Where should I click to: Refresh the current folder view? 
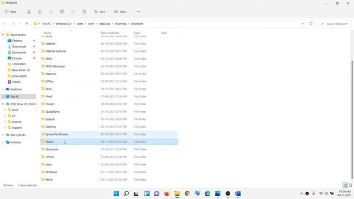point(311,24)
